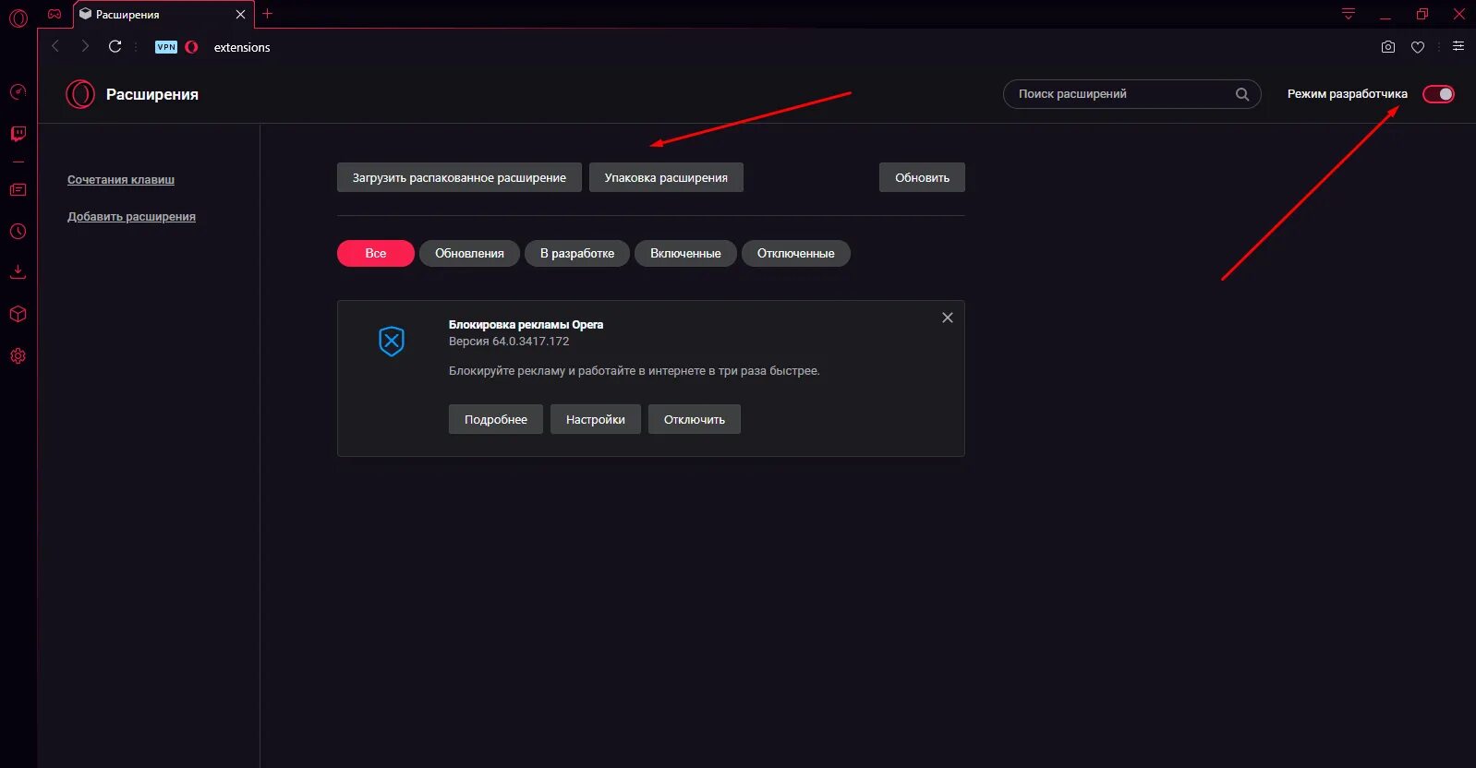Open tabs menu icon in title bar
This screenshot has width=1476, height=768.
click(1349, 14)
